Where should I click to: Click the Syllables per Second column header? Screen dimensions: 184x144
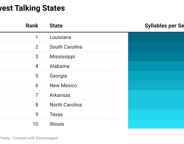164,26
